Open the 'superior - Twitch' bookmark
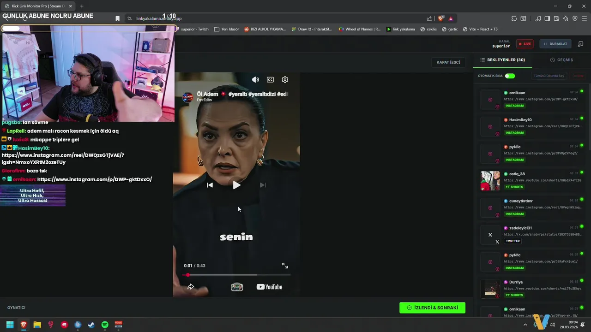Screen dimensions: 591x332 point(193,29)
